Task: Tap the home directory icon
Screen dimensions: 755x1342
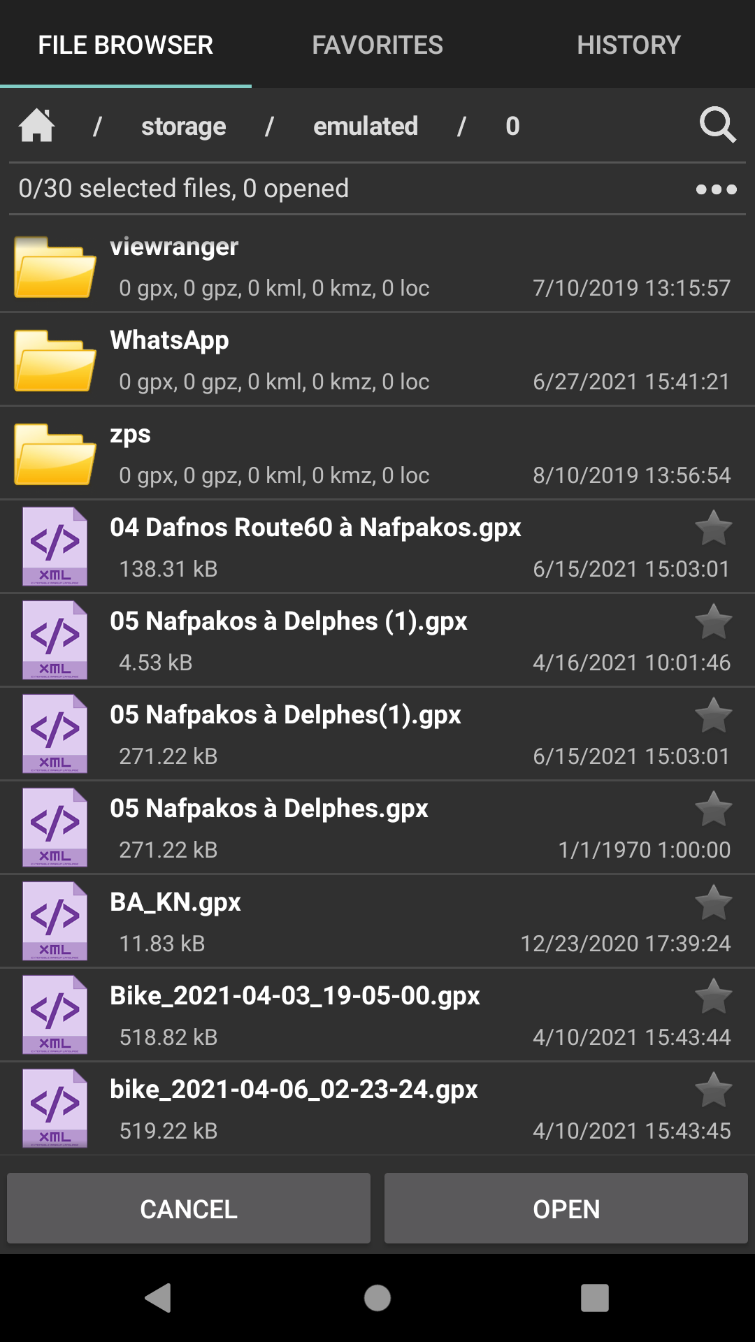Action: coord(36,126)
